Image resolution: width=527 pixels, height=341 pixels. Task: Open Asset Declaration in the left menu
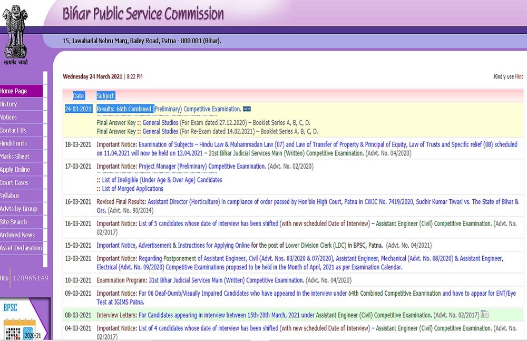(21, 248)
